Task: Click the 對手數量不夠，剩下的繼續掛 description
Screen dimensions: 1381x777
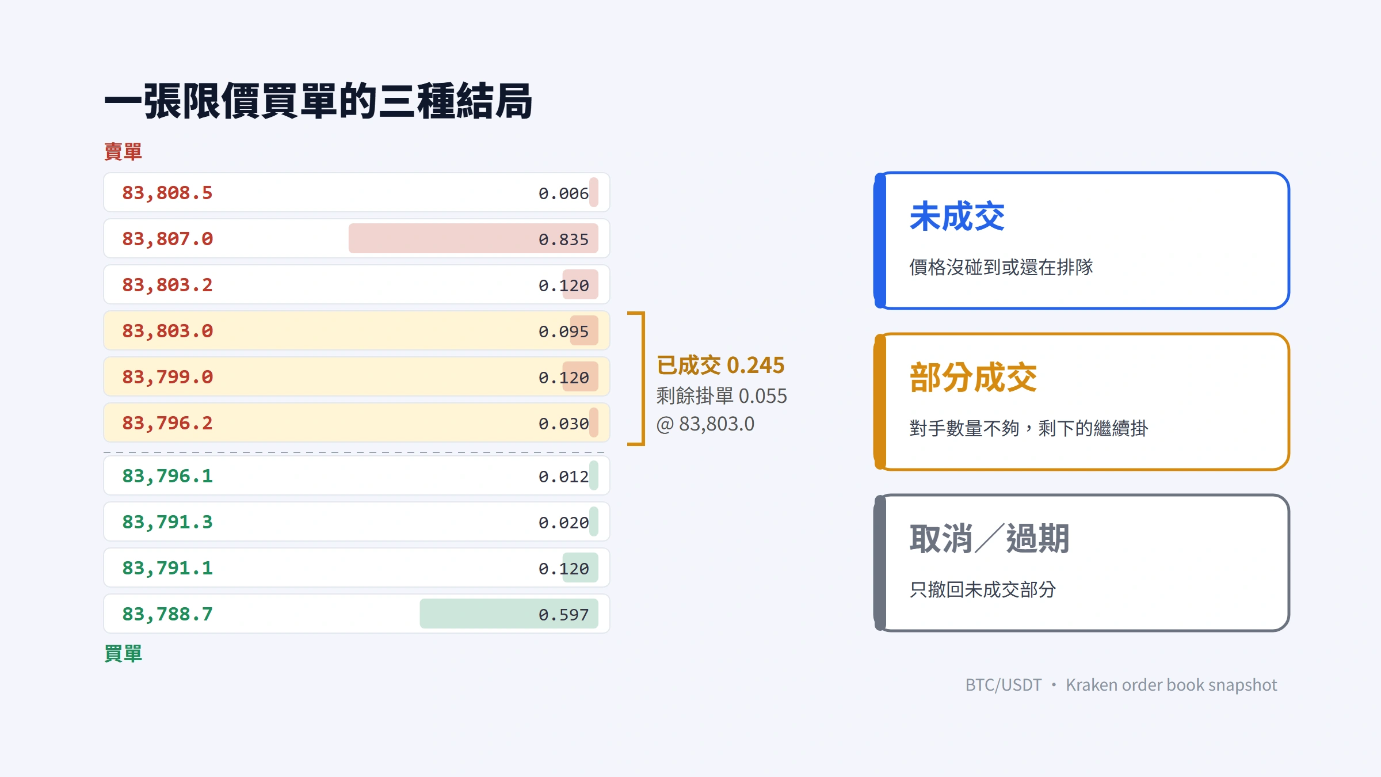Action: pos(1029,428)
